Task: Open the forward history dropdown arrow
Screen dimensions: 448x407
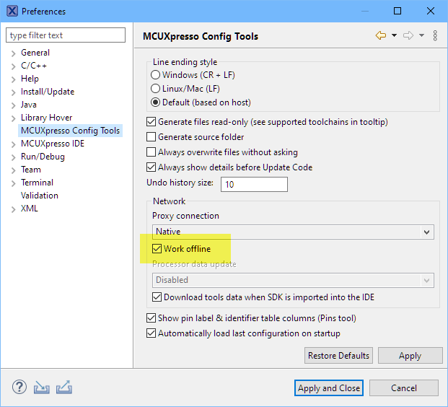Action: tap(421, 36)
